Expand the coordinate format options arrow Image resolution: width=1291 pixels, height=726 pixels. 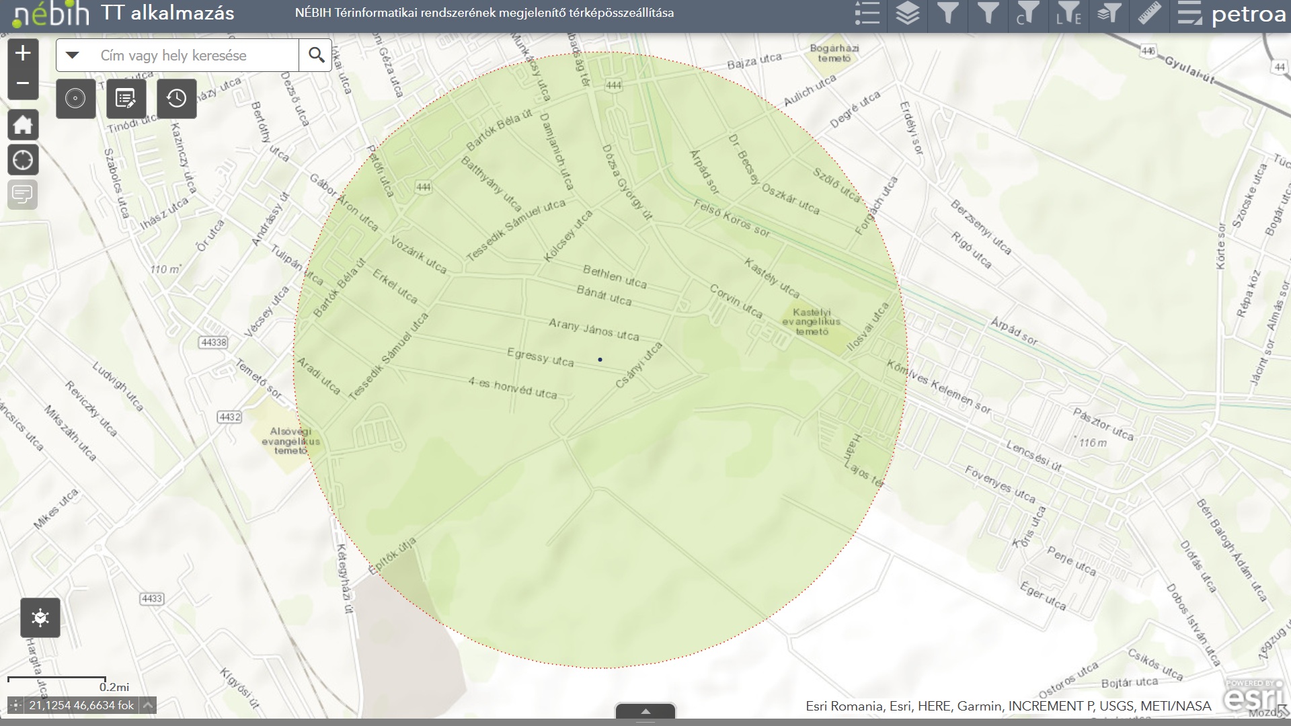coord(148,705)
